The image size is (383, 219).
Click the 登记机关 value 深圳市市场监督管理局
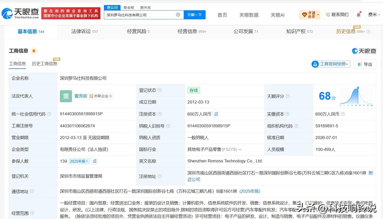(x=81, y=176)
